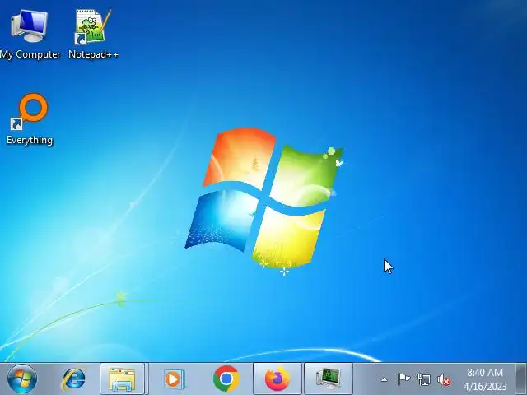The image size is (527, 395).
Task: Click the "My Computer" label text
Action: tap(30, 54)
